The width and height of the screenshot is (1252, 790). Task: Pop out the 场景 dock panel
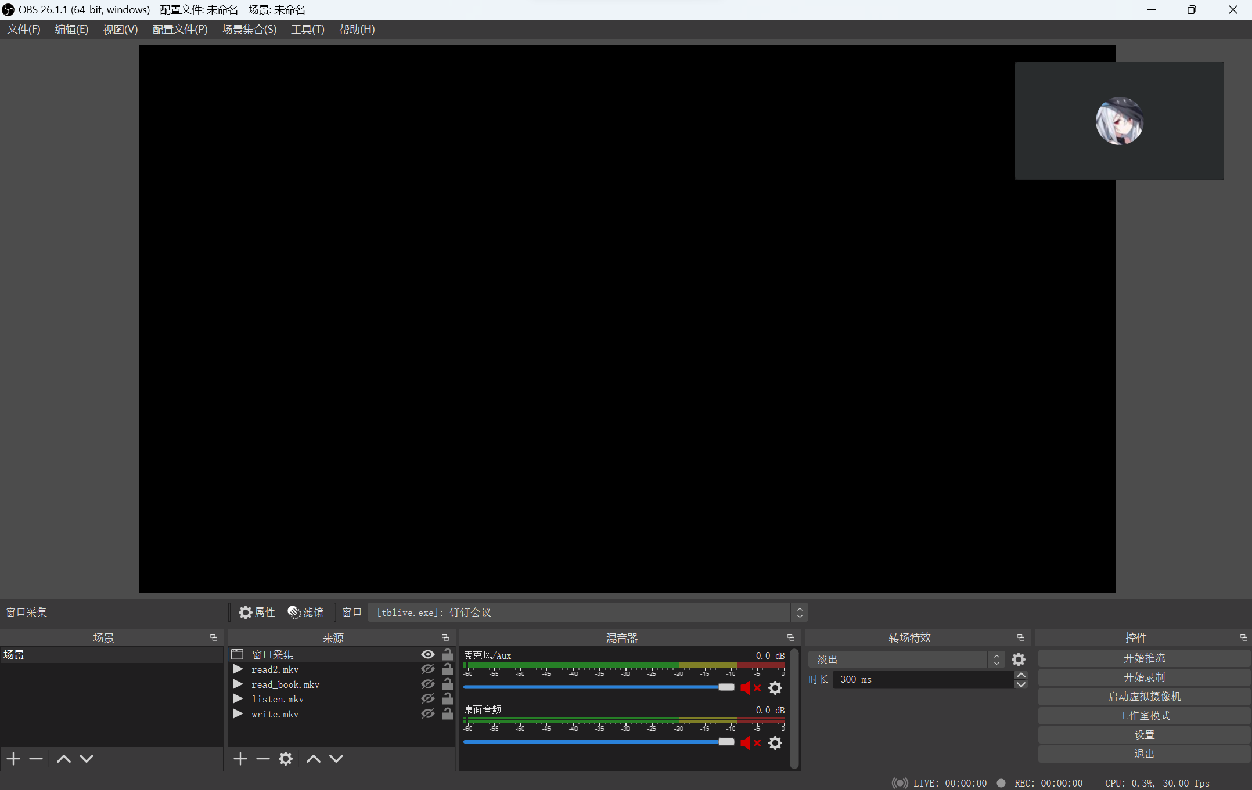point(214,637)
